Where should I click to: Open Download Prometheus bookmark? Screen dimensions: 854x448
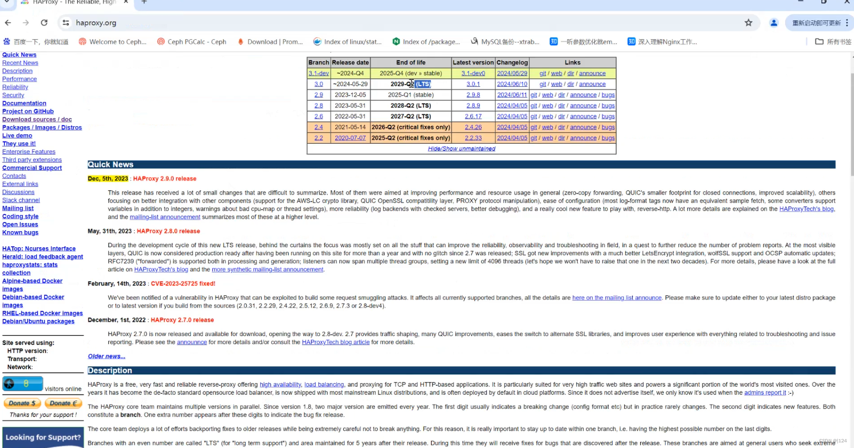270,42
